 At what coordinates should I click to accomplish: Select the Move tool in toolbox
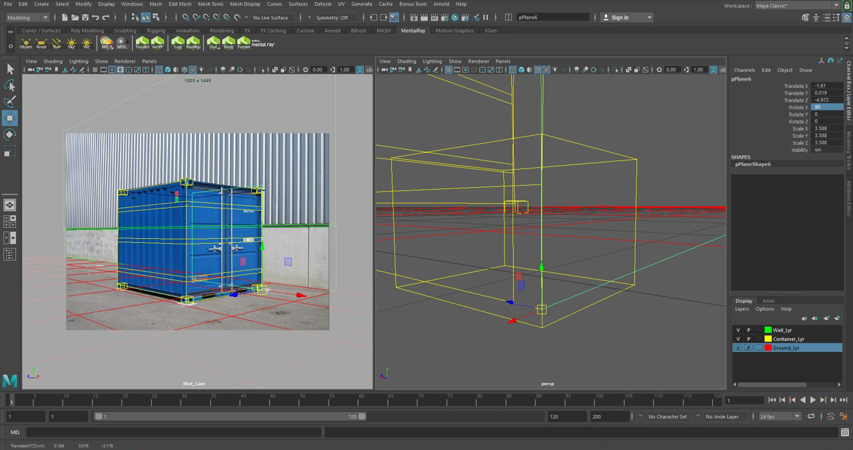tap(10, 118)
